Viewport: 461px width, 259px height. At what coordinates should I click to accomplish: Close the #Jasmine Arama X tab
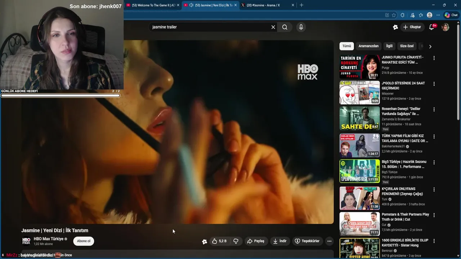(293, 5)
